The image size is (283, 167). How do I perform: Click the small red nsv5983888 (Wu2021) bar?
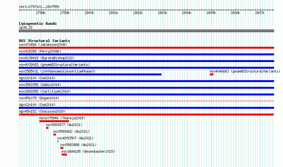pyautogui.click(x=62, y=148)
